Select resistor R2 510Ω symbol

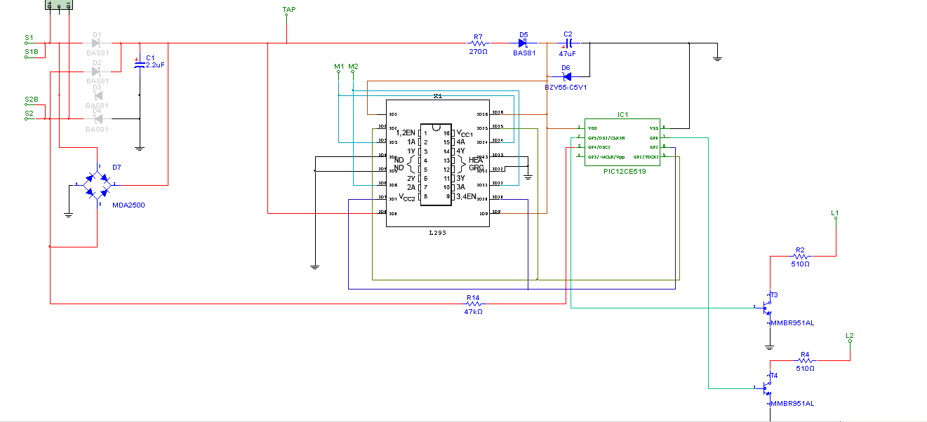(x=801, y=257)
